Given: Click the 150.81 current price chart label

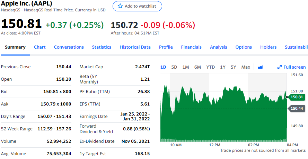Looking at the screenshot, I should click(297, 97).
